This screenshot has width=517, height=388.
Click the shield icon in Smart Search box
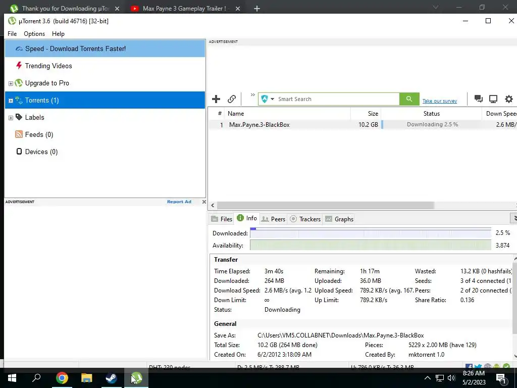point(265,99)
